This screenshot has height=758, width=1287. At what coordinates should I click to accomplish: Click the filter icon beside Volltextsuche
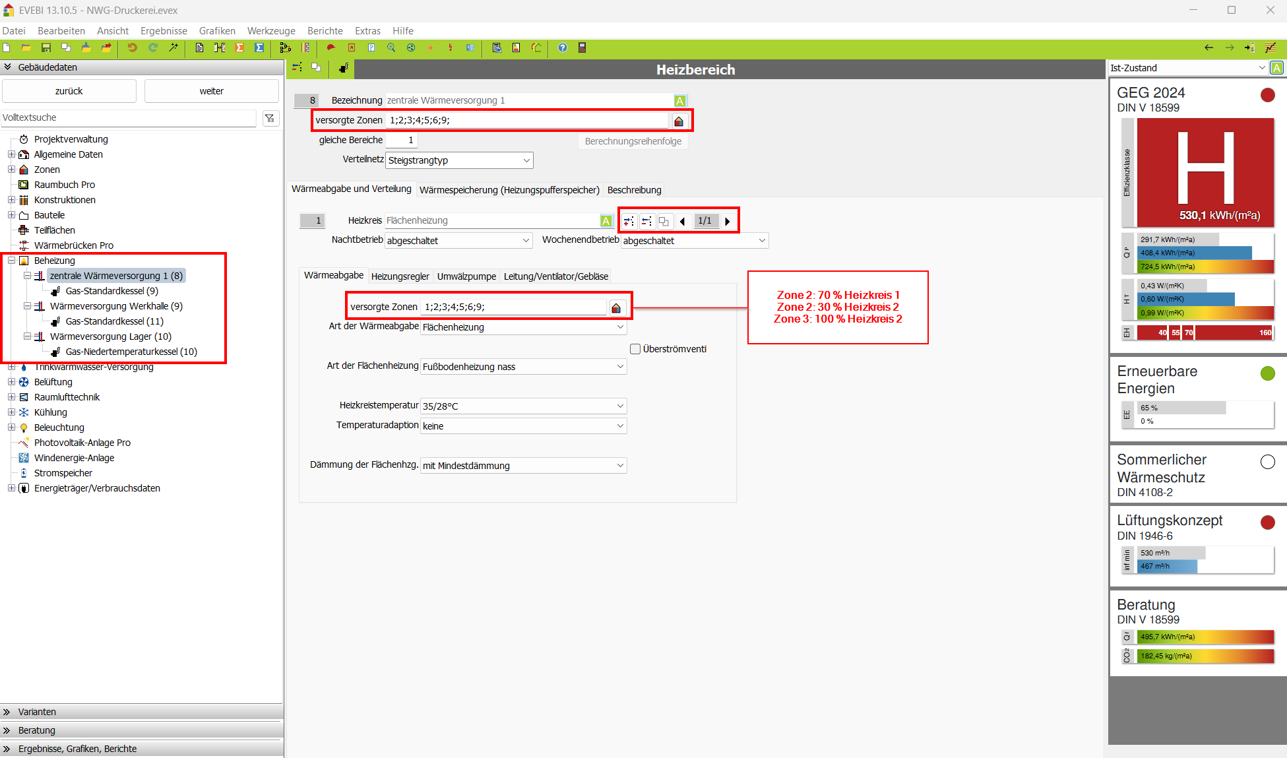click(270, 118)
